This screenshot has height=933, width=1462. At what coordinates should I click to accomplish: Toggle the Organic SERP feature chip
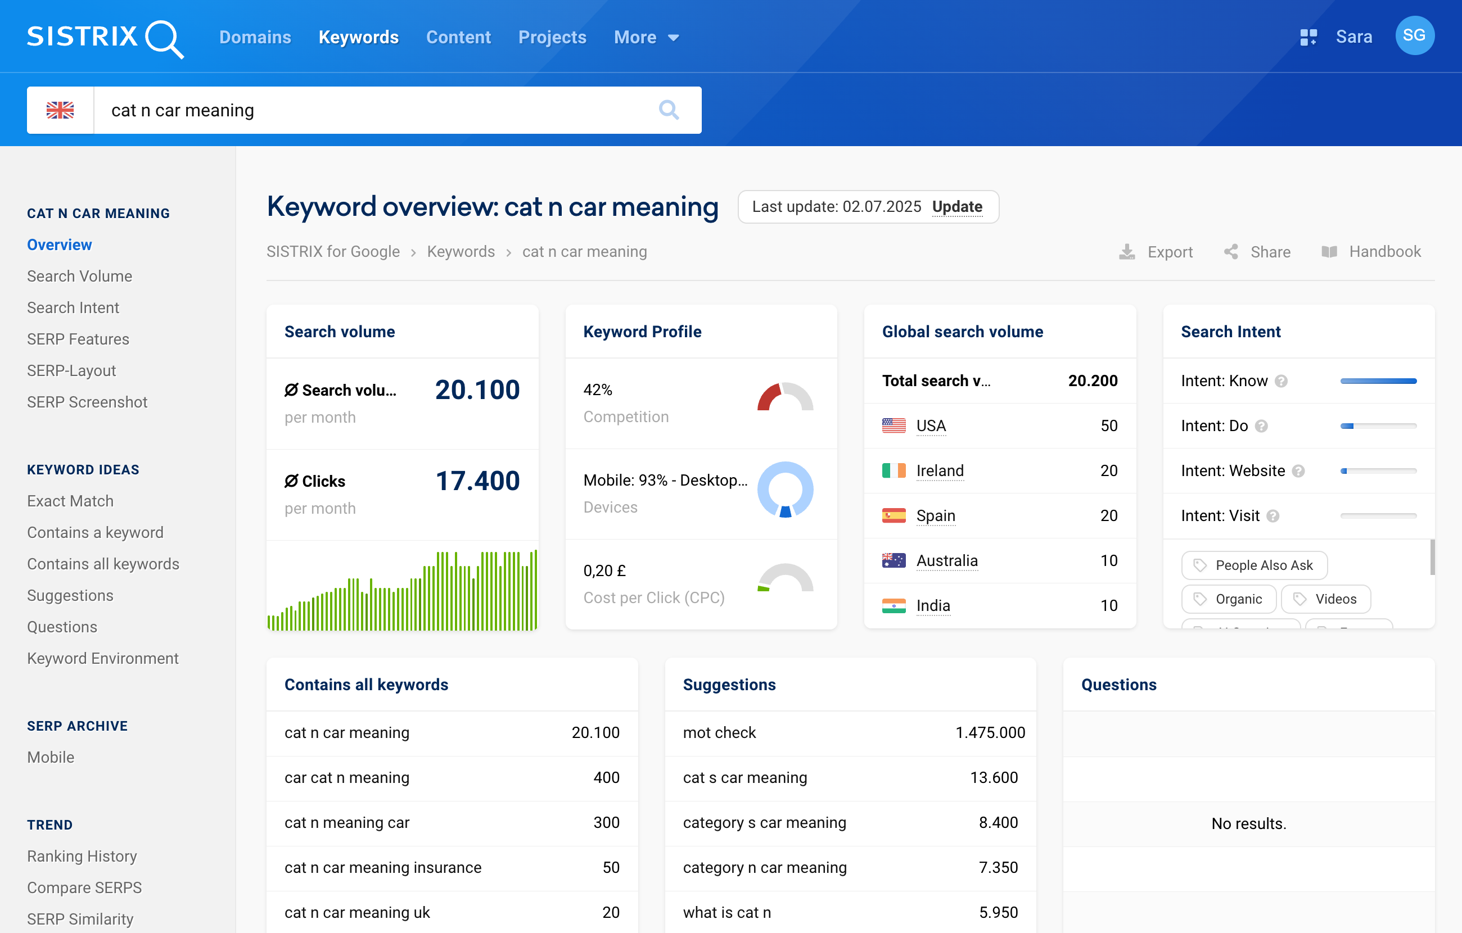coord(1228,599)
